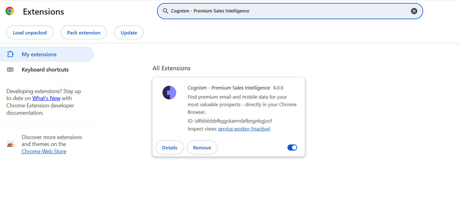460x212 pixels.
Task: Click the Chrome logo beside Extensions title
Action: tap(10, 11)
